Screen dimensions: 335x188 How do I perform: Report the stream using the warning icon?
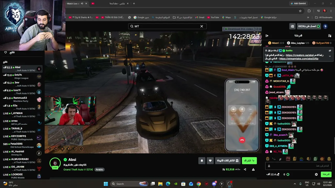(x=253, y=169)
